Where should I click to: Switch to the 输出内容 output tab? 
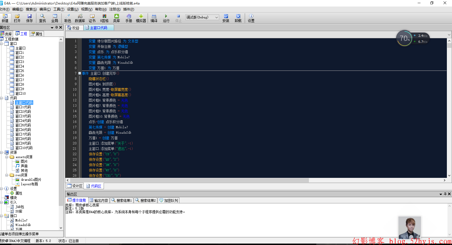[99, 200]
